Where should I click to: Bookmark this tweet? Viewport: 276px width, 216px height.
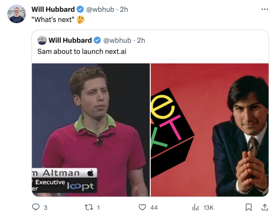click(x=248, y=208)
